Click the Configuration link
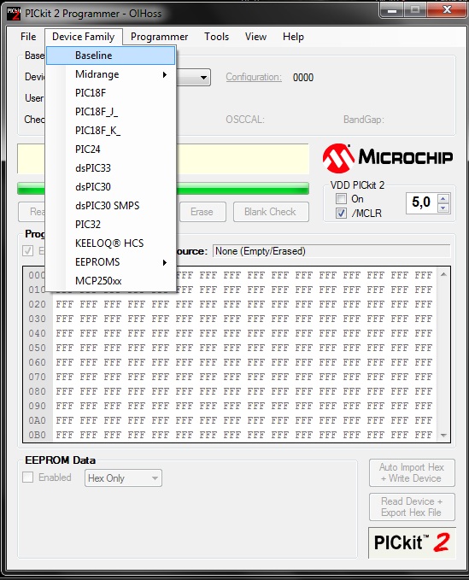 coord(254,77)
